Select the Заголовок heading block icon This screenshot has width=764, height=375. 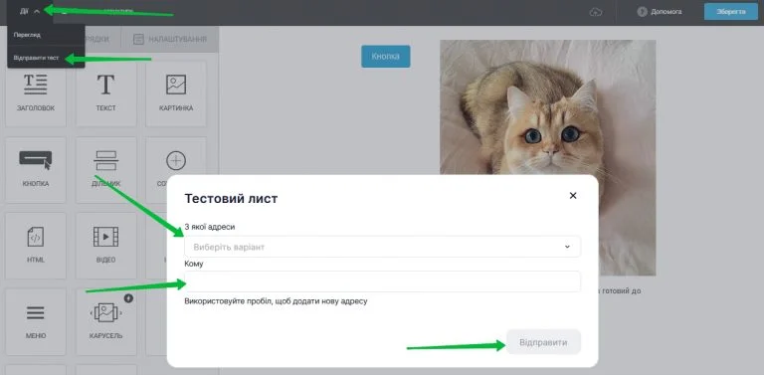click(36, 85)
